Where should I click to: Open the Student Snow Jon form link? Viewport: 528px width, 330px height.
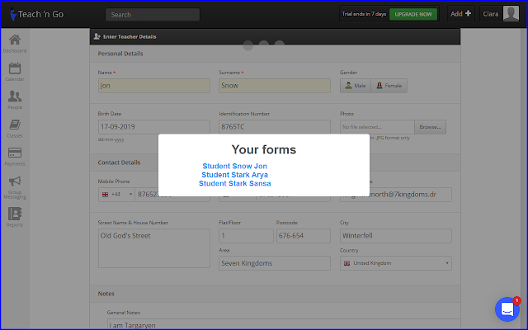pyautogui.click(x=234, y=167)
